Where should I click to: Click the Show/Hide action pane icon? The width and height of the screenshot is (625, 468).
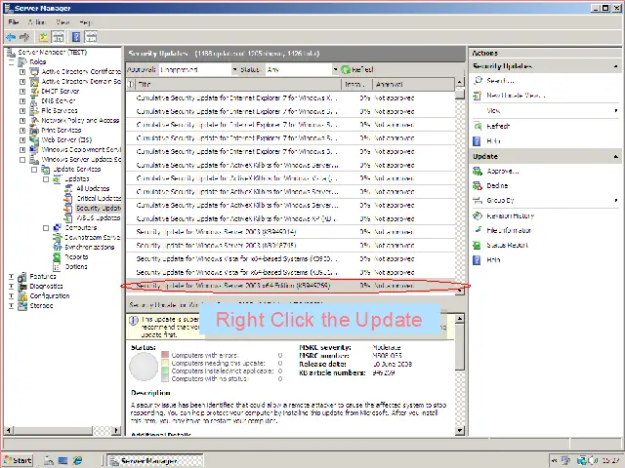coord(91,37)
